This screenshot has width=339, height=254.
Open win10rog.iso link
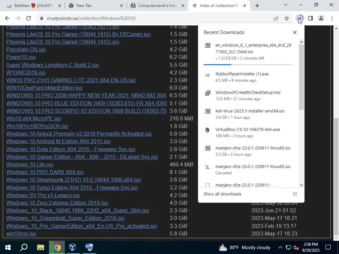pos(21,234)
